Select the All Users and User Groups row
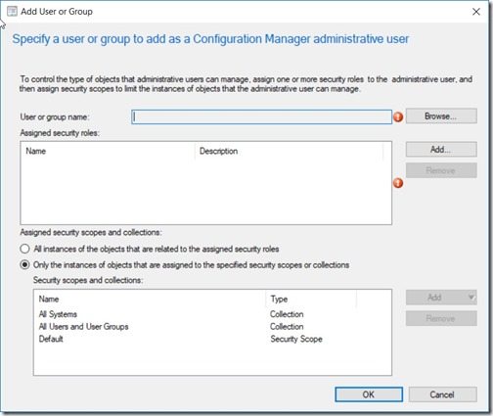 click(212, 327)
